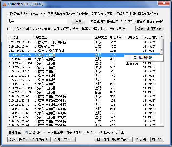Sort by 响应(ms) column header
This screenshot has width=172, height=147.
click(117, 37)
